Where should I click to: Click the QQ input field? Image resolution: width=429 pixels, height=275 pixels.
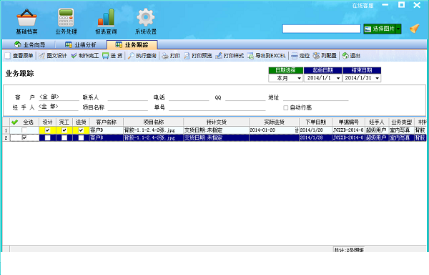245,97
